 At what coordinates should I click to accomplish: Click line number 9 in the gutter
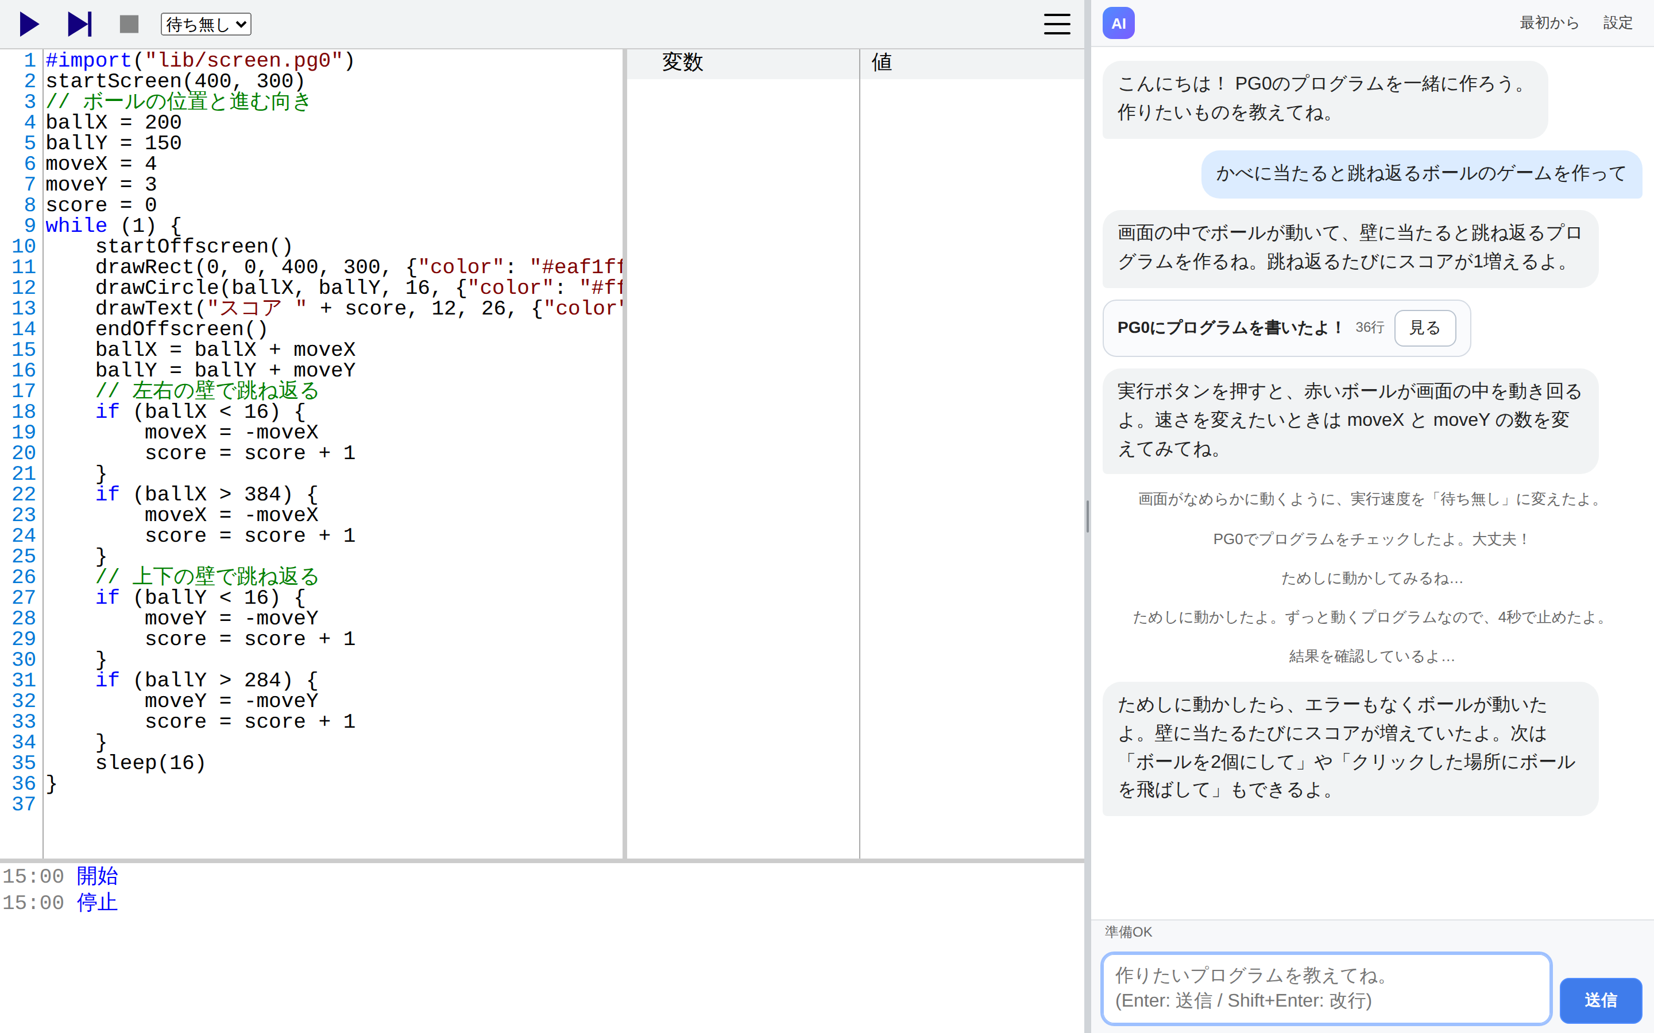coord(29,226)
